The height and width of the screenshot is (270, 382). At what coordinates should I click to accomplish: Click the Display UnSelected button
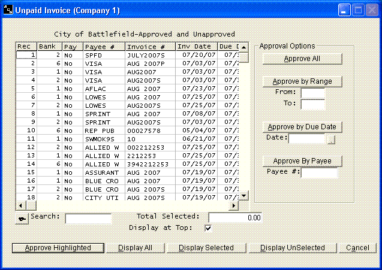tap(293, 248)
